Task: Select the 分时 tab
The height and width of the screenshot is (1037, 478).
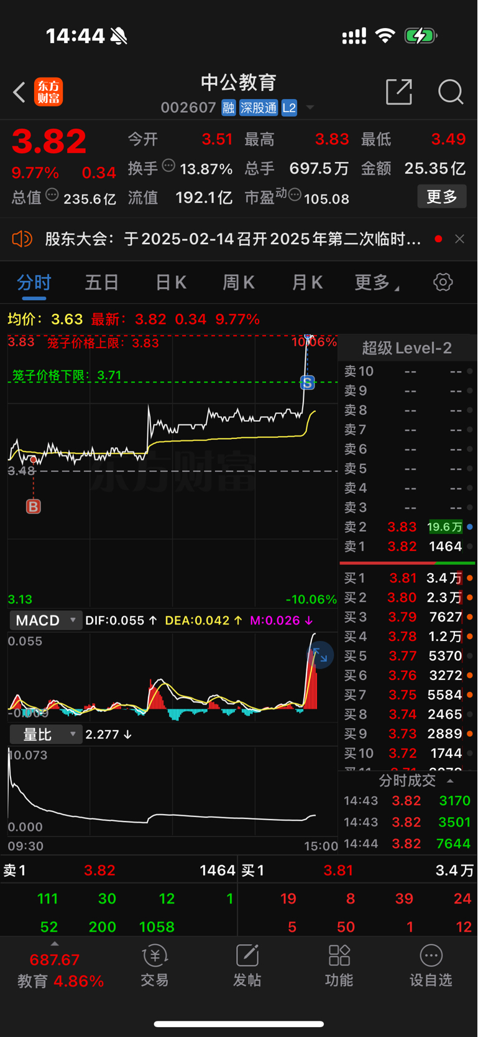Action: (34, 283)
